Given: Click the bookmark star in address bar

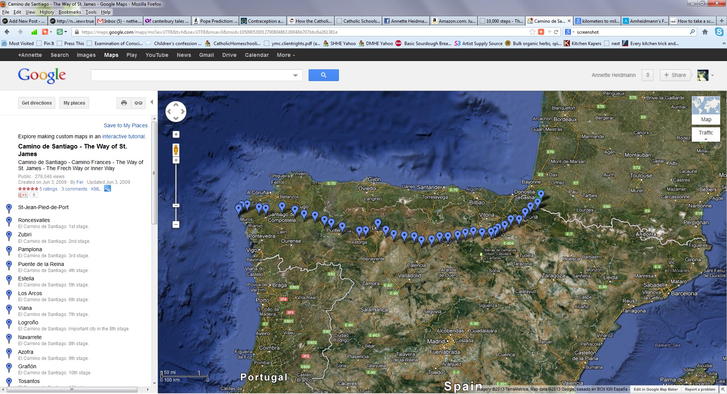Looking at the screenshot, I should pos(532,32).
